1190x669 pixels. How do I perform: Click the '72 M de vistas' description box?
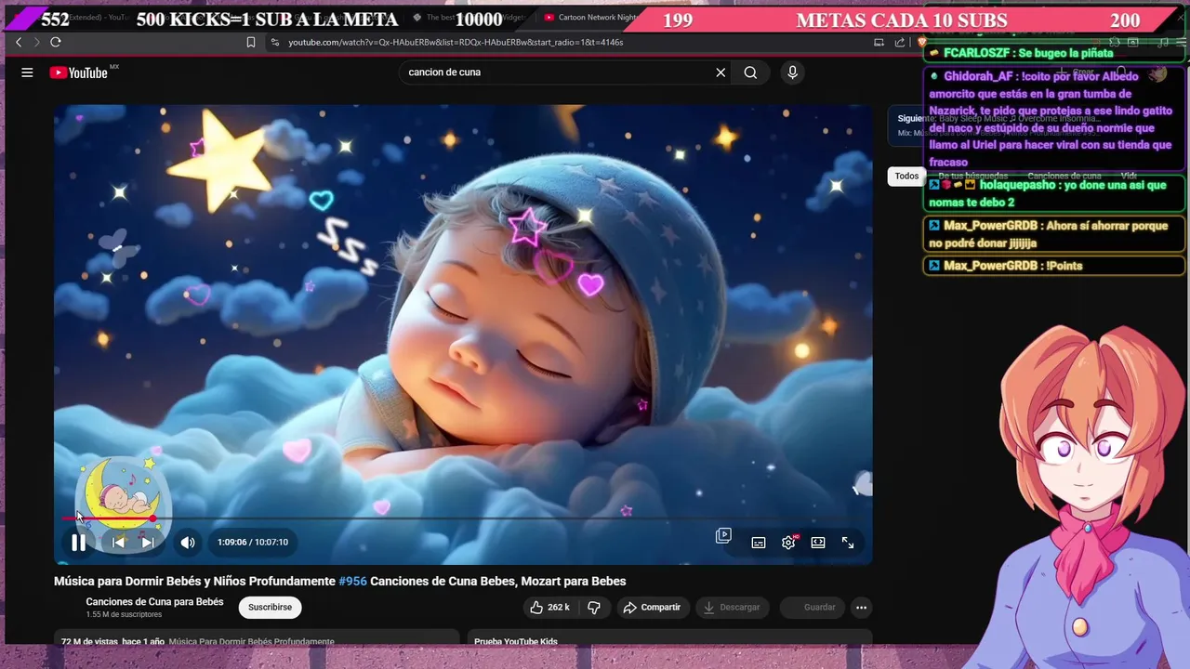pos(257,637)
